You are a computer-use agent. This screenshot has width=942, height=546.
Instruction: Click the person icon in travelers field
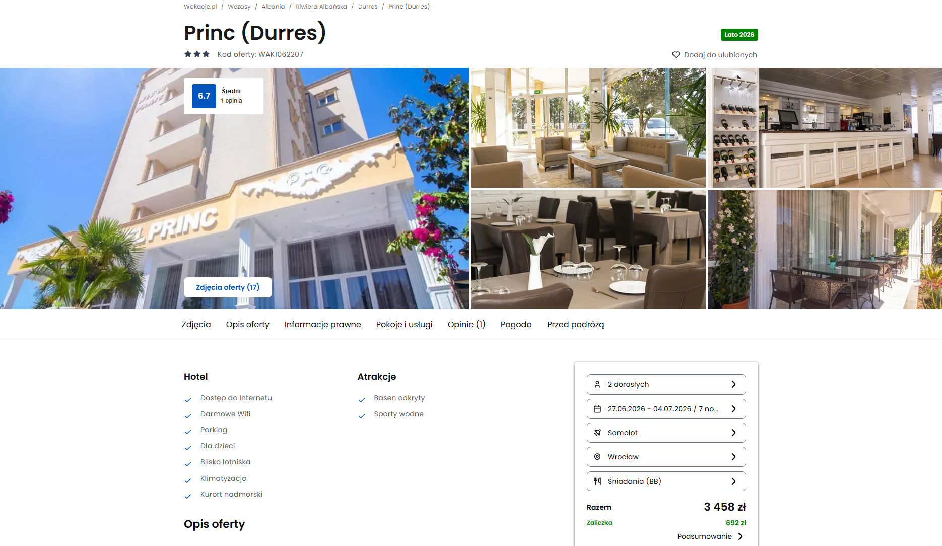597,384
